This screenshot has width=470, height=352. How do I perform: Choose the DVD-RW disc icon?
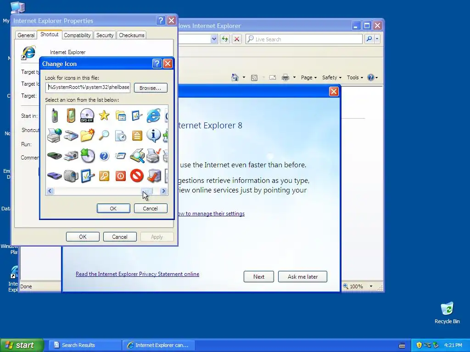[x=87, y=115]
